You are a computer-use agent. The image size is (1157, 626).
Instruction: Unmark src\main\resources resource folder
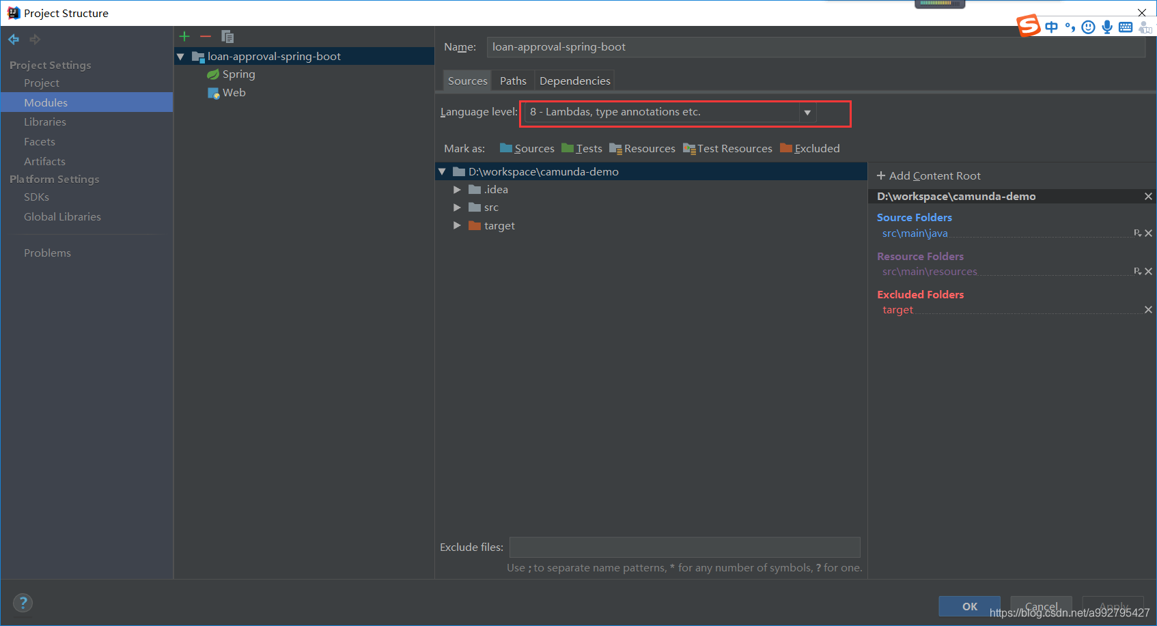pos(1149,272)
